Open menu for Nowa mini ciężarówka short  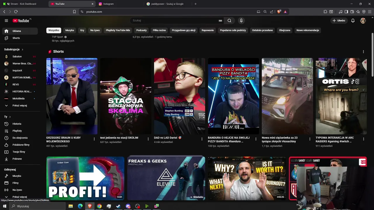(310, 139)
